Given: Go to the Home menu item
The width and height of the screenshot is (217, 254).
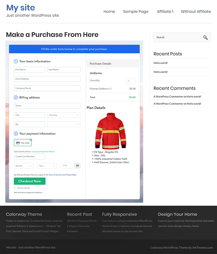Looking at the screenshot, I should (109, 12).
